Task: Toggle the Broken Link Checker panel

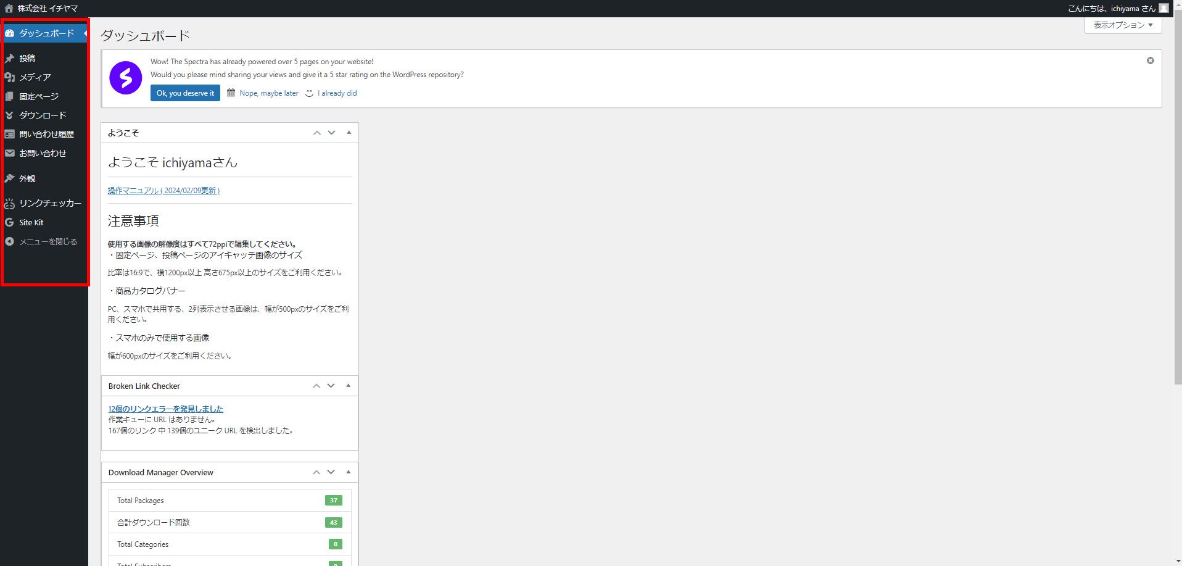Action: click(349, 386)
